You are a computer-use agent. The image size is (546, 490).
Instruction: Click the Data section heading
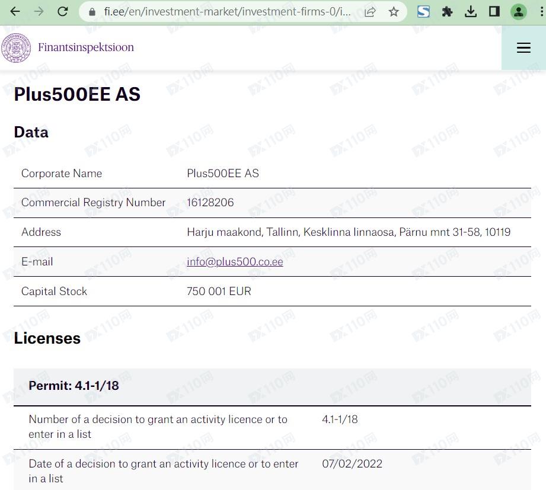coord(31,132)
